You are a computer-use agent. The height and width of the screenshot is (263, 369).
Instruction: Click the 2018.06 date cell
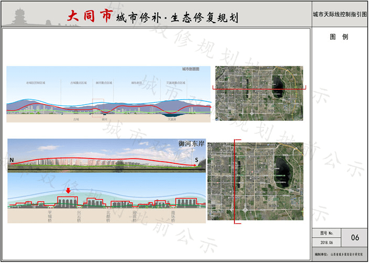(x=326, y=243)
